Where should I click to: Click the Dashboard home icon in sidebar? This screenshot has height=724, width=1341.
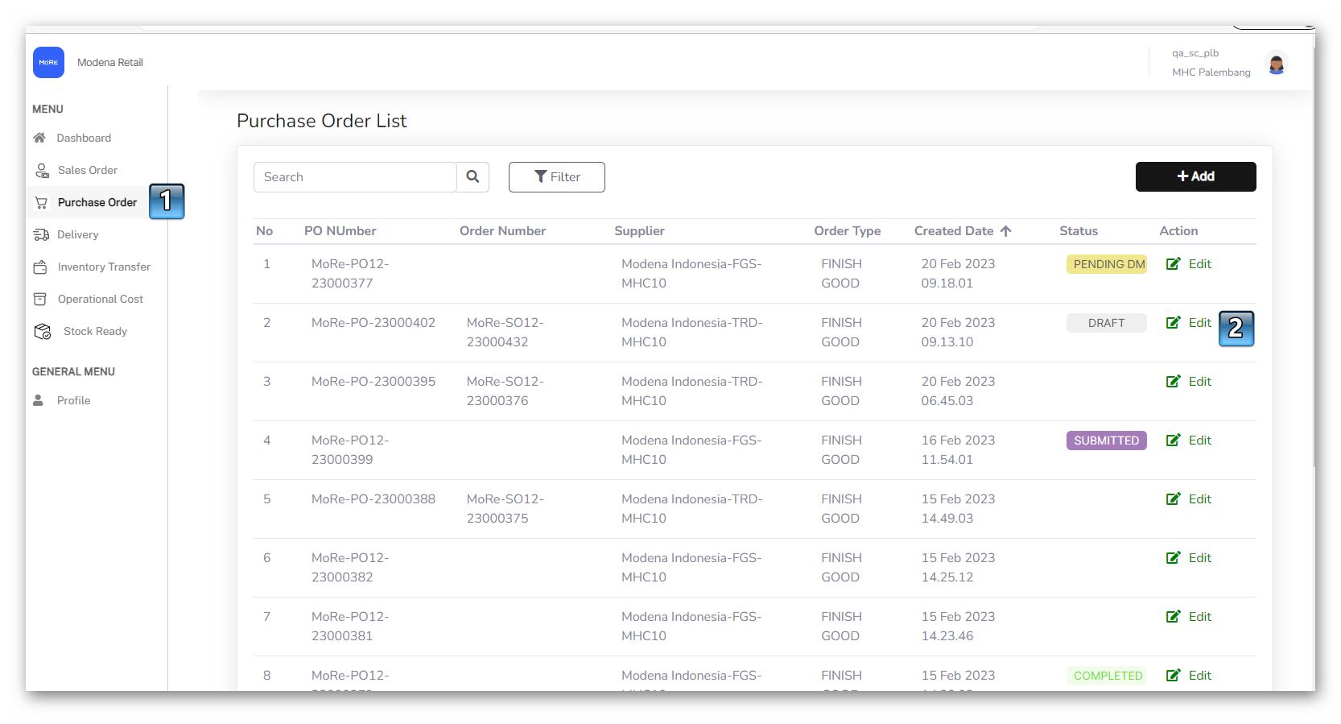(39, 138)
